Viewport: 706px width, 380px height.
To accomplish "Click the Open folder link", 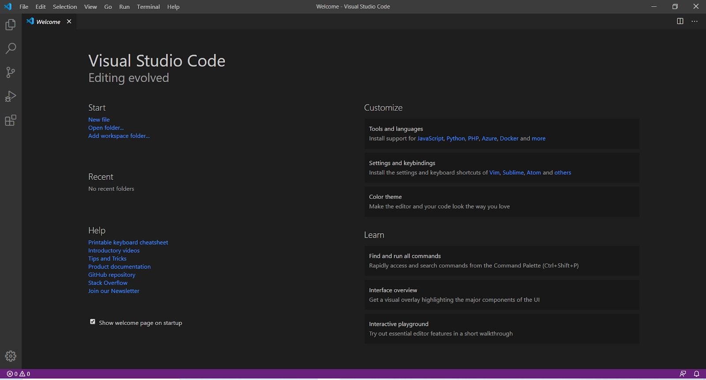I will pyautogui.click(x=106, y=128).
